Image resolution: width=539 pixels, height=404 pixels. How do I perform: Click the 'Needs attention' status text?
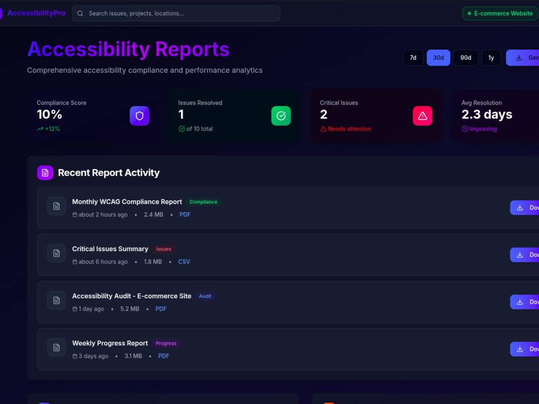(x=350, y=129)
